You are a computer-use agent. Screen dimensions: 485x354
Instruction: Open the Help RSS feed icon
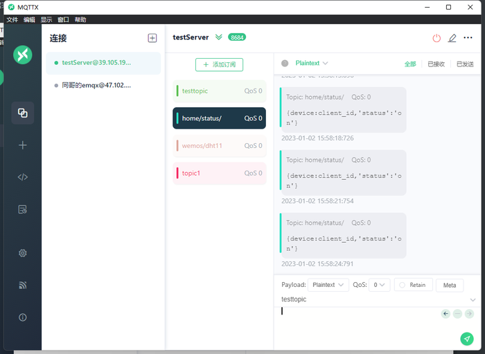point(23,285)
